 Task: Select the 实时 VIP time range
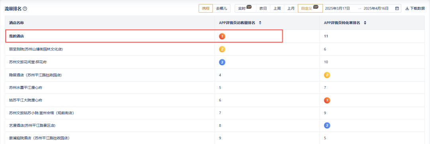(x=245, y=8)
